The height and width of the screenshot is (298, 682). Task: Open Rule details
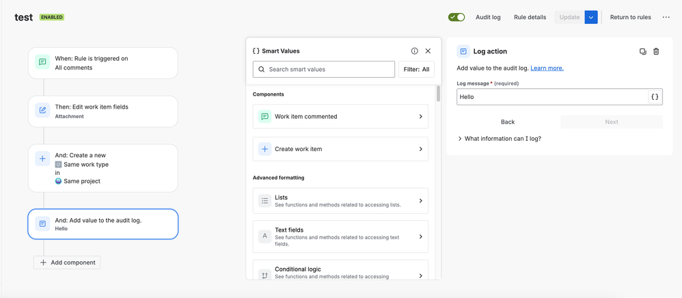tap(530, 17)
